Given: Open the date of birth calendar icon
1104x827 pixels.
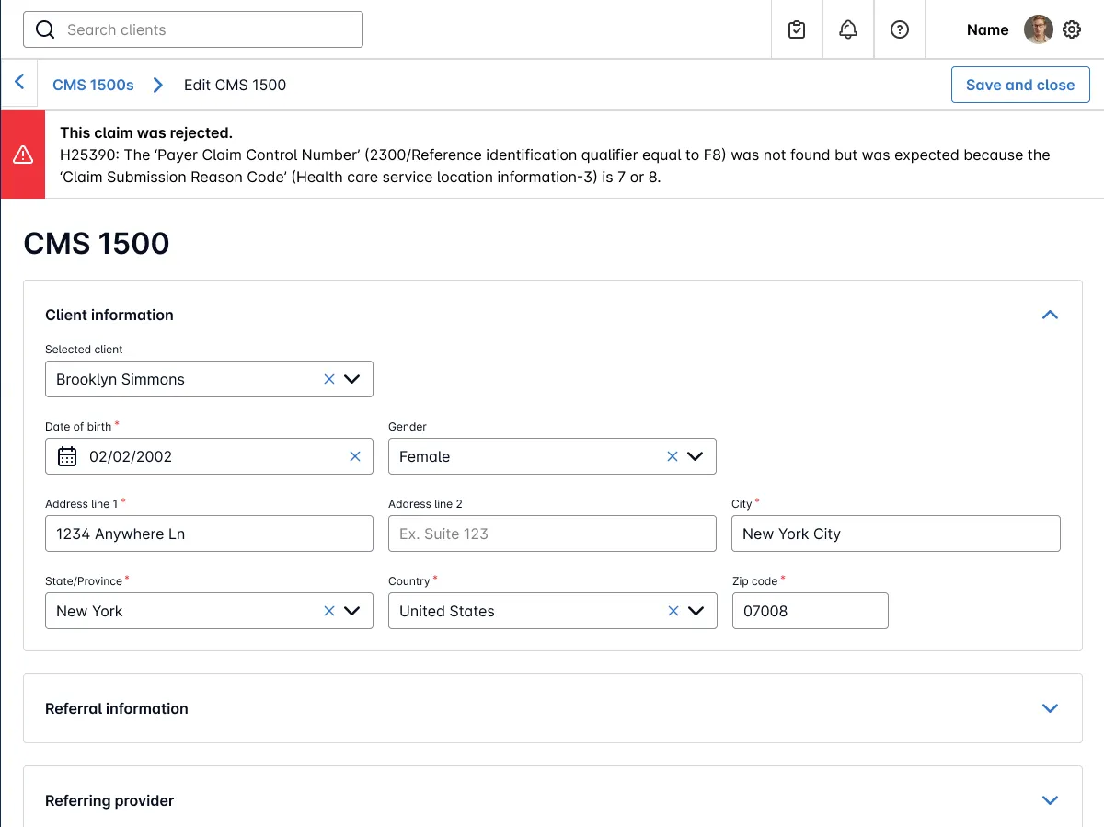Looking at the screenshot, I should [67, 456].
